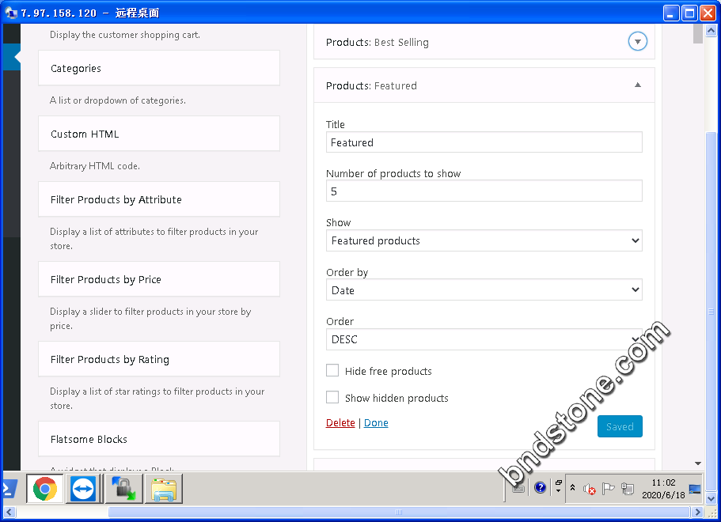Click the network connection tray icon
The height and width of the screenshot is (522, 721).
point(627,489)
